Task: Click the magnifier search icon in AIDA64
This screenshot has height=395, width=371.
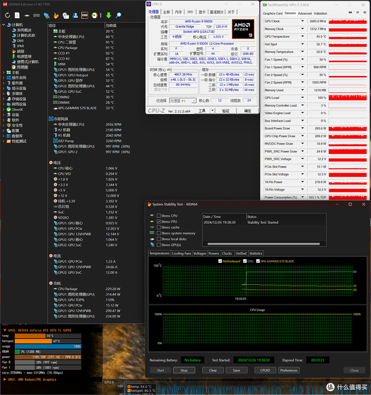Action: pyautogui.click(x=118, y=15)
